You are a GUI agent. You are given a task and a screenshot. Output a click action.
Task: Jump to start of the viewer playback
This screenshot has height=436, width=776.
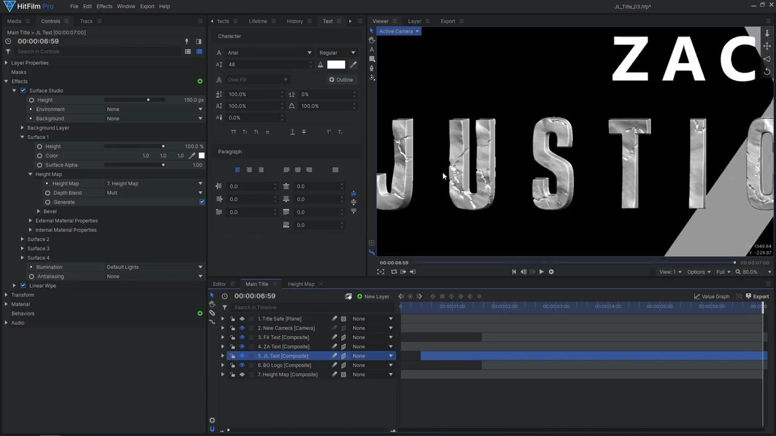514,272
